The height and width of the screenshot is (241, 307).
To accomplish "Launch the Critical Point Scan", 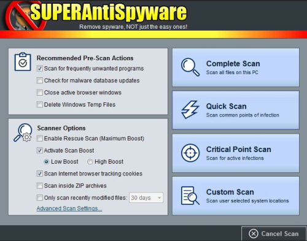I will [x=236, y=153].
